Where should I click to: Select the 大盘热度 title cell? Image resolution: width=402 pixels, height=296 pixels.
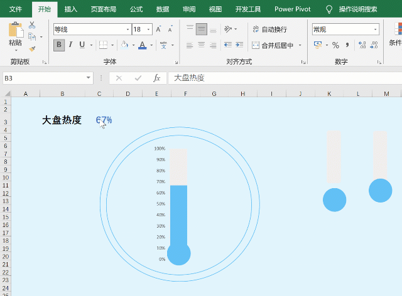coord(62,120)
